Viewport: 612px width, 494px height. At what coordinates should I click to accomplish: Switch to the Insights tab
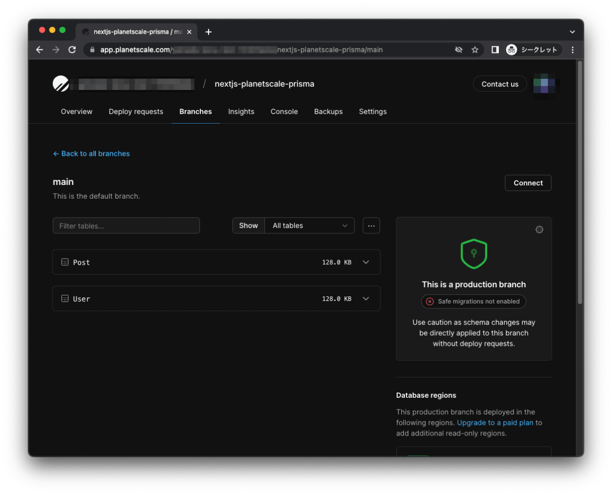click(x=241, y=112)
